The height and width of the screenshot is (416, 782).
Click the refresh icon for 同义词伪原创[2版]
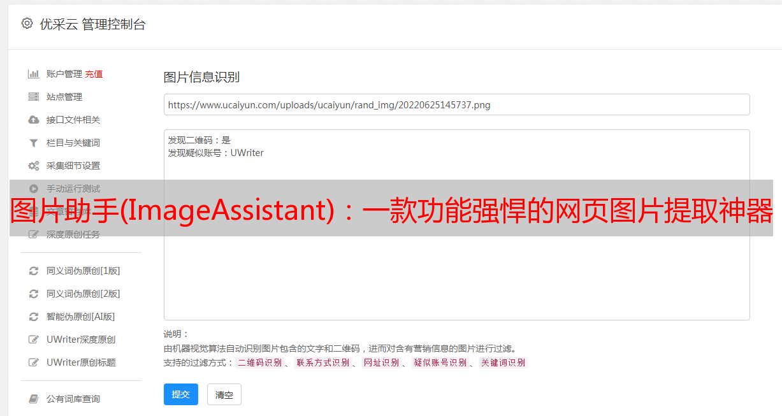[34, 294]
